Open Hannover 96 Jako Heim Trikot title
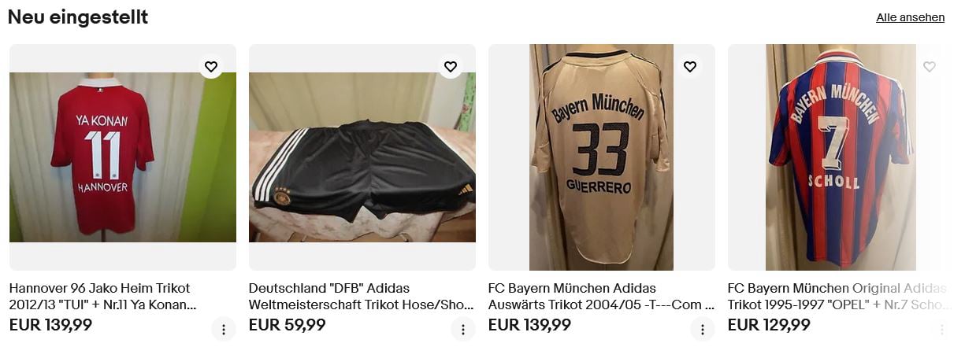 coord(103,297)
